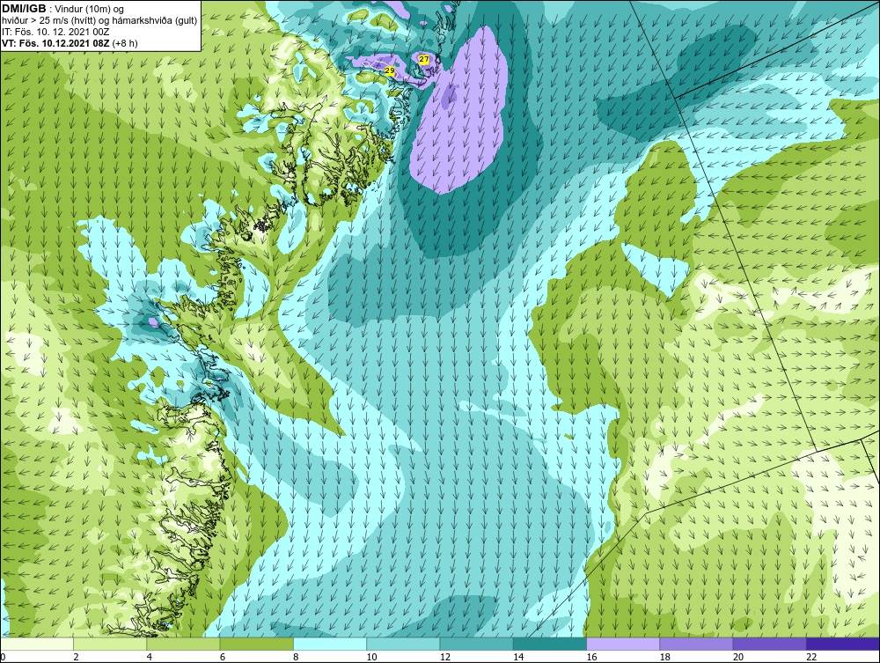880x663 pixels.
Task: Click the legend scale value '10'
Action: [x=371, y=658]
